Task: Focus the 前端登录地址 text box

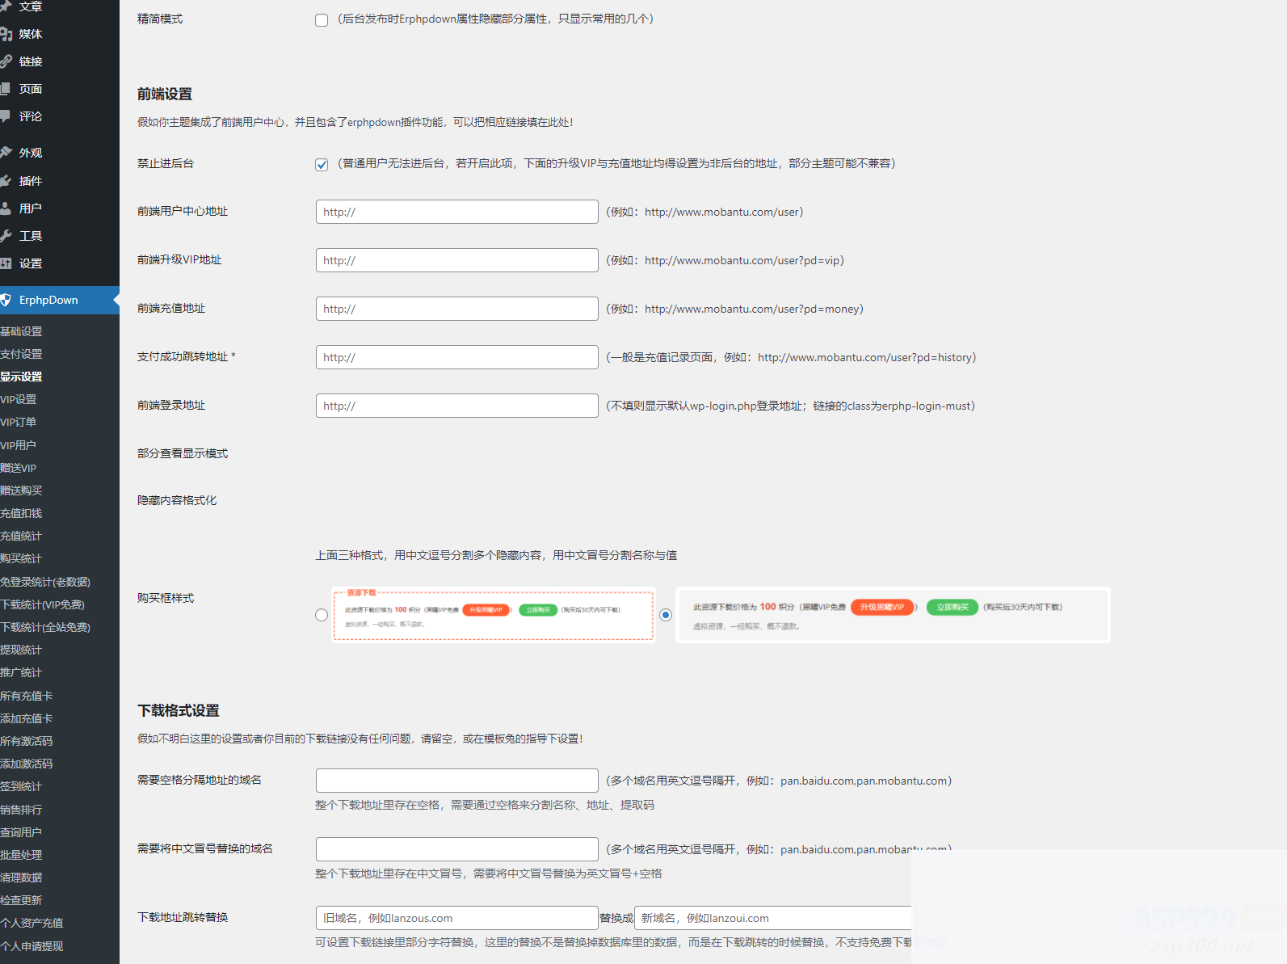Action: point(456,406)
